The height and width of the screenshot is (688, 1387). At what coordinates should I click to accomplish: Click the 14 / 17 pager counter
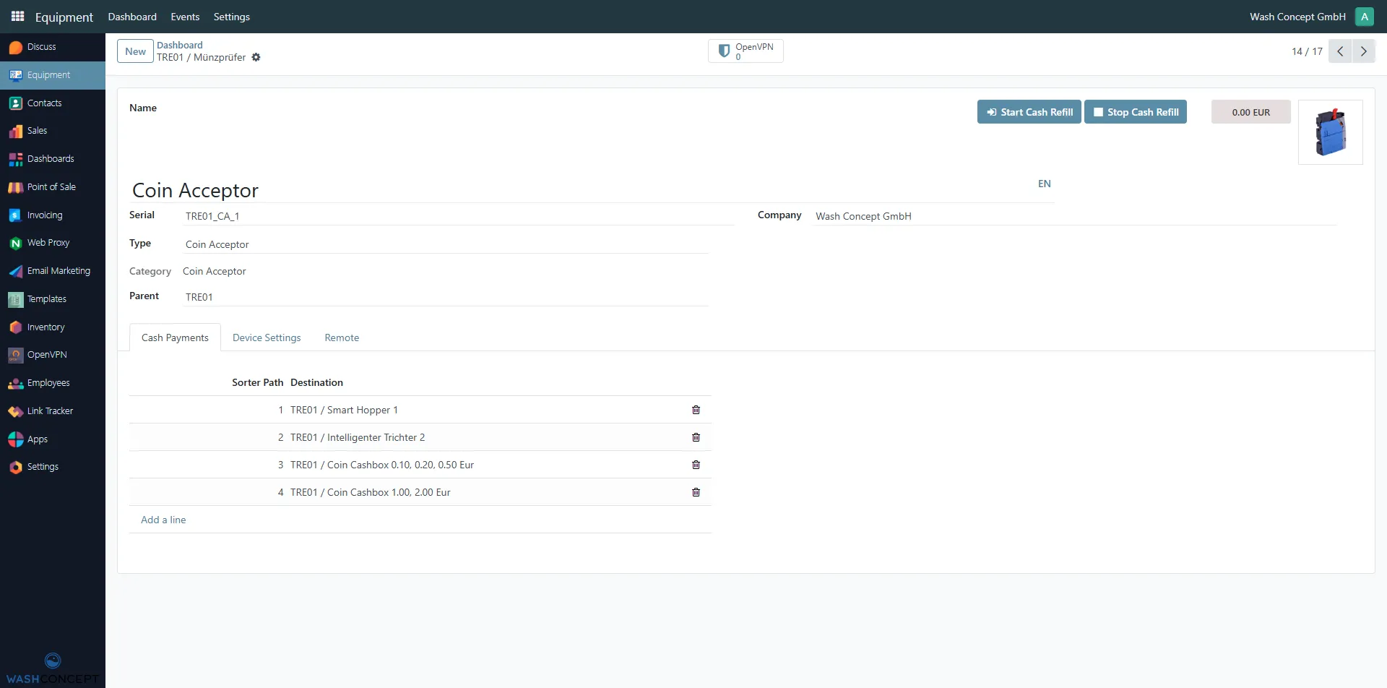[1307, 51]
